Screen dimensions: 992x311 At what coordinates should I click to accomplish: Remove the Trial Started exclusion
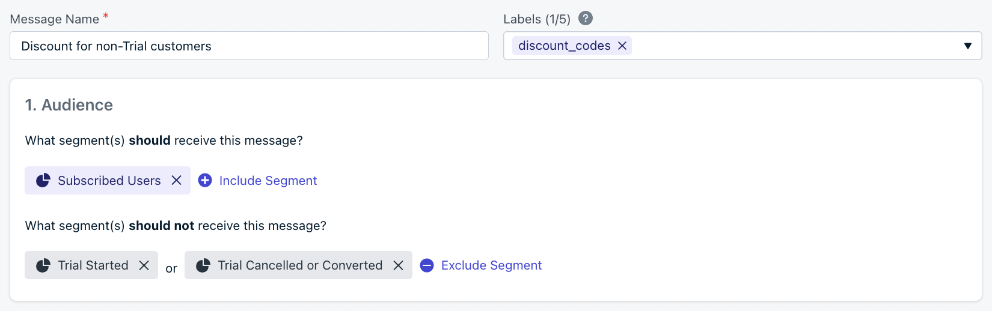[x=144, y=265]
